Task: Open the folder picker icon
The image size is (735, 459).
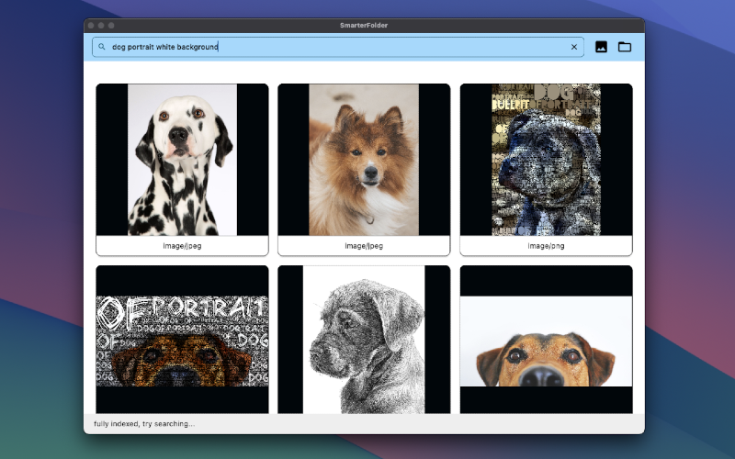Action: 625,47
